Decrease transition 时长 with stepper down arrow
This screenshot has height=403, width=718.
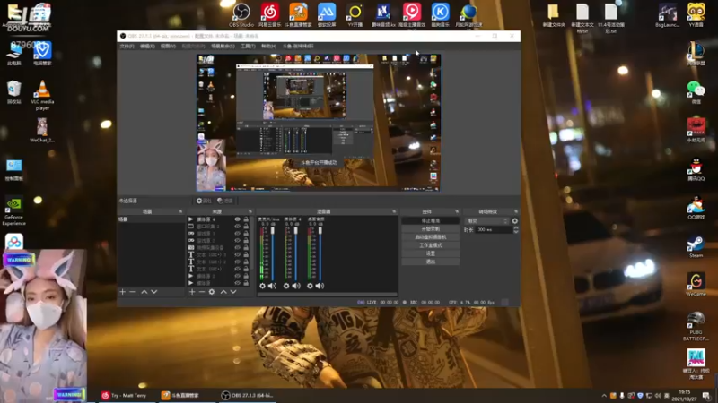click(x=515, y=232)
